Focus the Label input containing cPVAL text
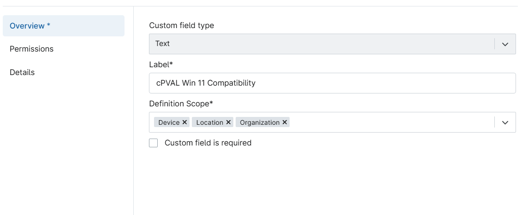The image size is (528, 215). pos(332,83)
